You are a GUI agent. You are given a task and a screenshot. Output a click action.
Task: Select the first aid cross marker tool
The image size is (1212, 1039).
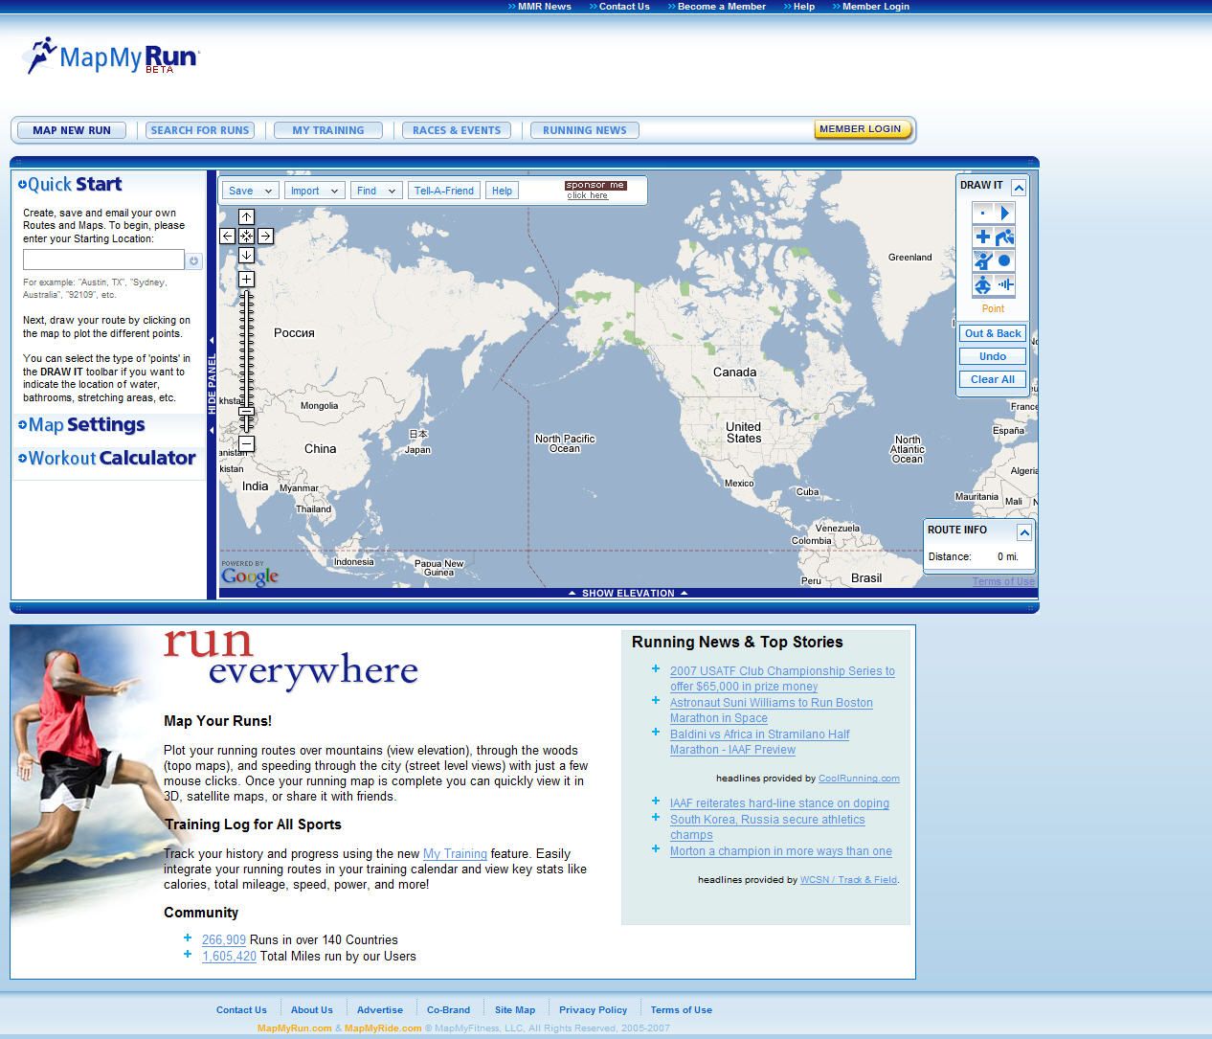coord(982,237)
